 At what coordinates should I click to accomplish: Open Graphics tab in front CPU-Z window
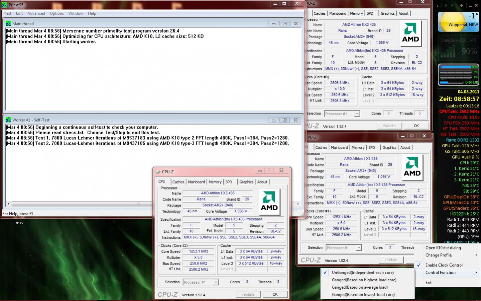(246, 182)
